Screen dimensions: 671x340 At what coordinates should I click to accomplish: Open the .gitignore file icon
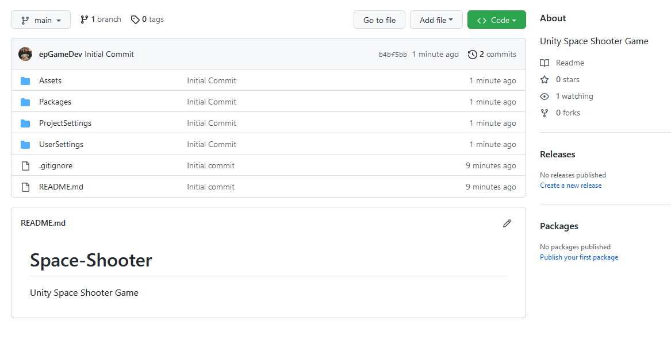click(25, 165)
